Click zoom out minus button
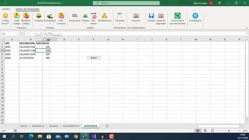Screen dimensions: 249x140 click(218, 131)
